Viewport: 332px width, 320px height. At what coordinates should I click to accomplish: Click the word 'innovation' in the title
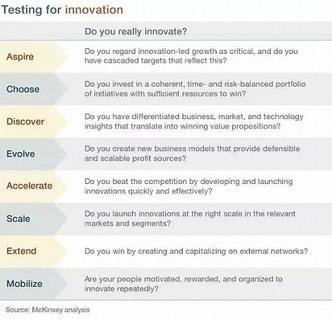(94, 10)
